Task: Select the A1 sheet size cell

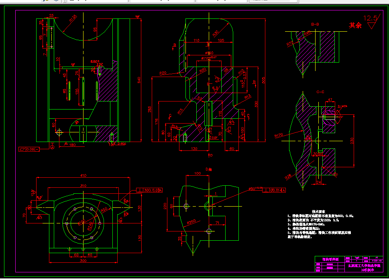Action: click(x=377, y=258)
